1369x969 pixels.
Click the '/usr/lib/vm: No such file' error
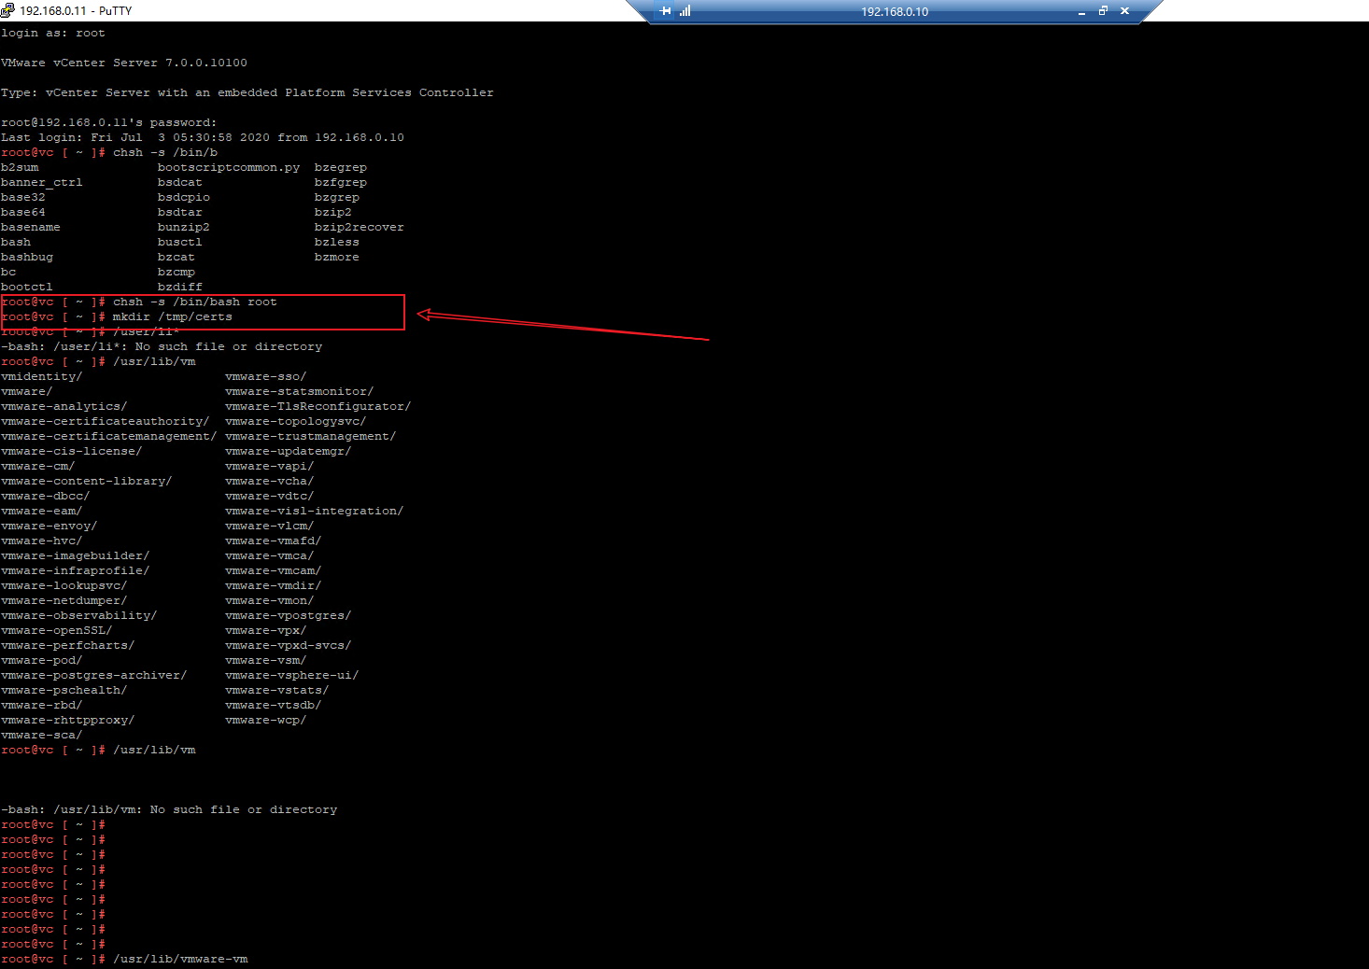point(169,809)
